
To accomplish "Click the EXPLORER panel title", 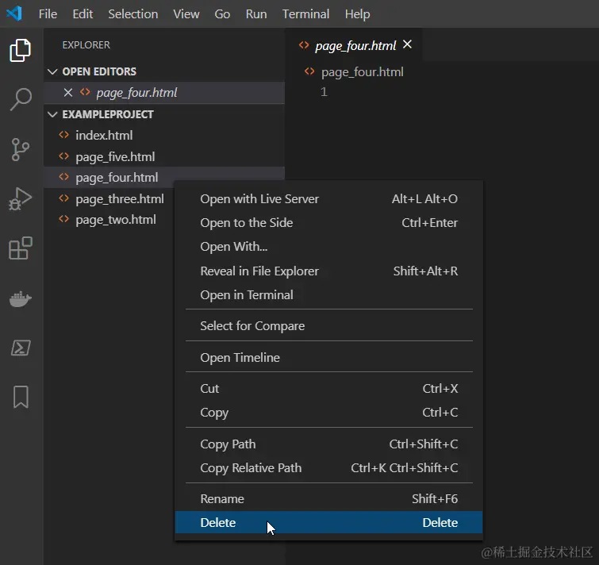I will pos(86,45).
